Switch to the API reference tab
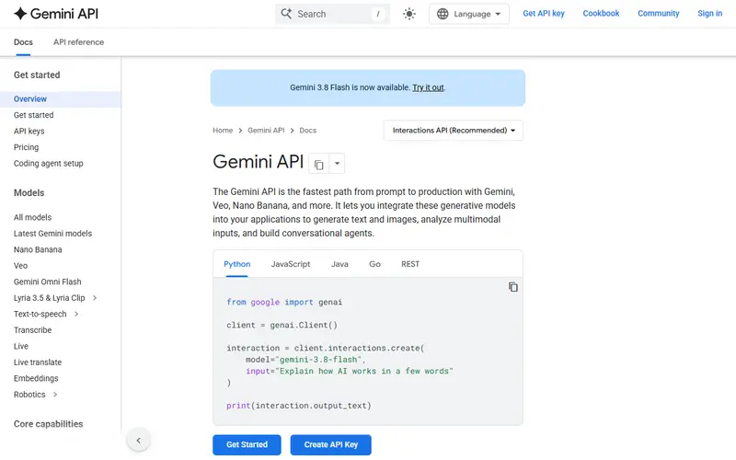 coord(78,42)
